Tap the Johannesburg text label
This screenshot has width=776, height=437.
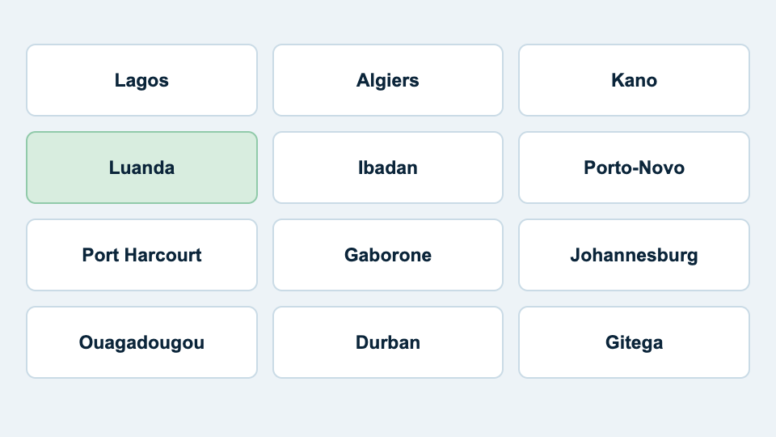(x=634, y=256)
